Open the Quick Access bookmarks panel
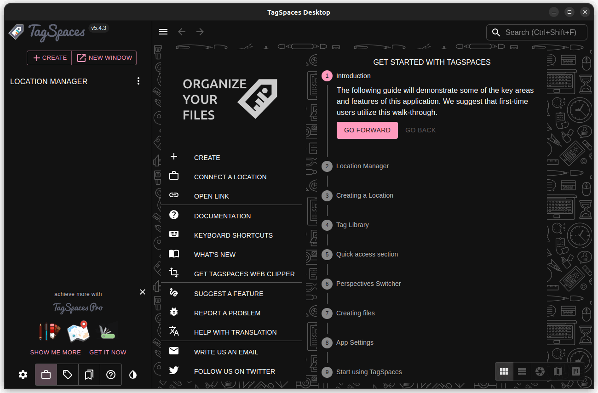598x393 pixels. point(89,375)
